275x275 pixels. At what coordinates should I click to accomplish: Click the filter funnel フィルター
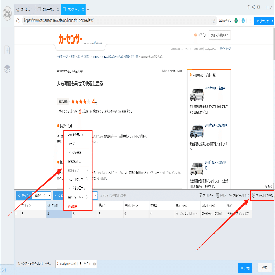[206, 196]
